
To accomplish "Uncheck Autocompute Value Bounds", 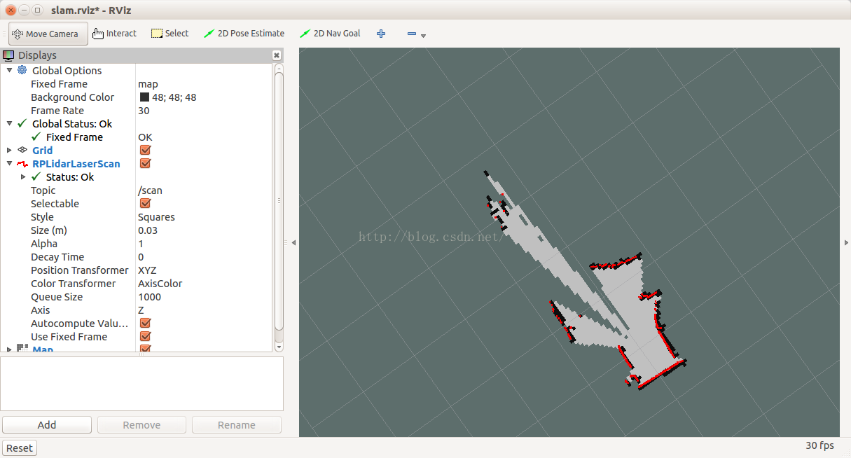I will (x=146, y=323).
